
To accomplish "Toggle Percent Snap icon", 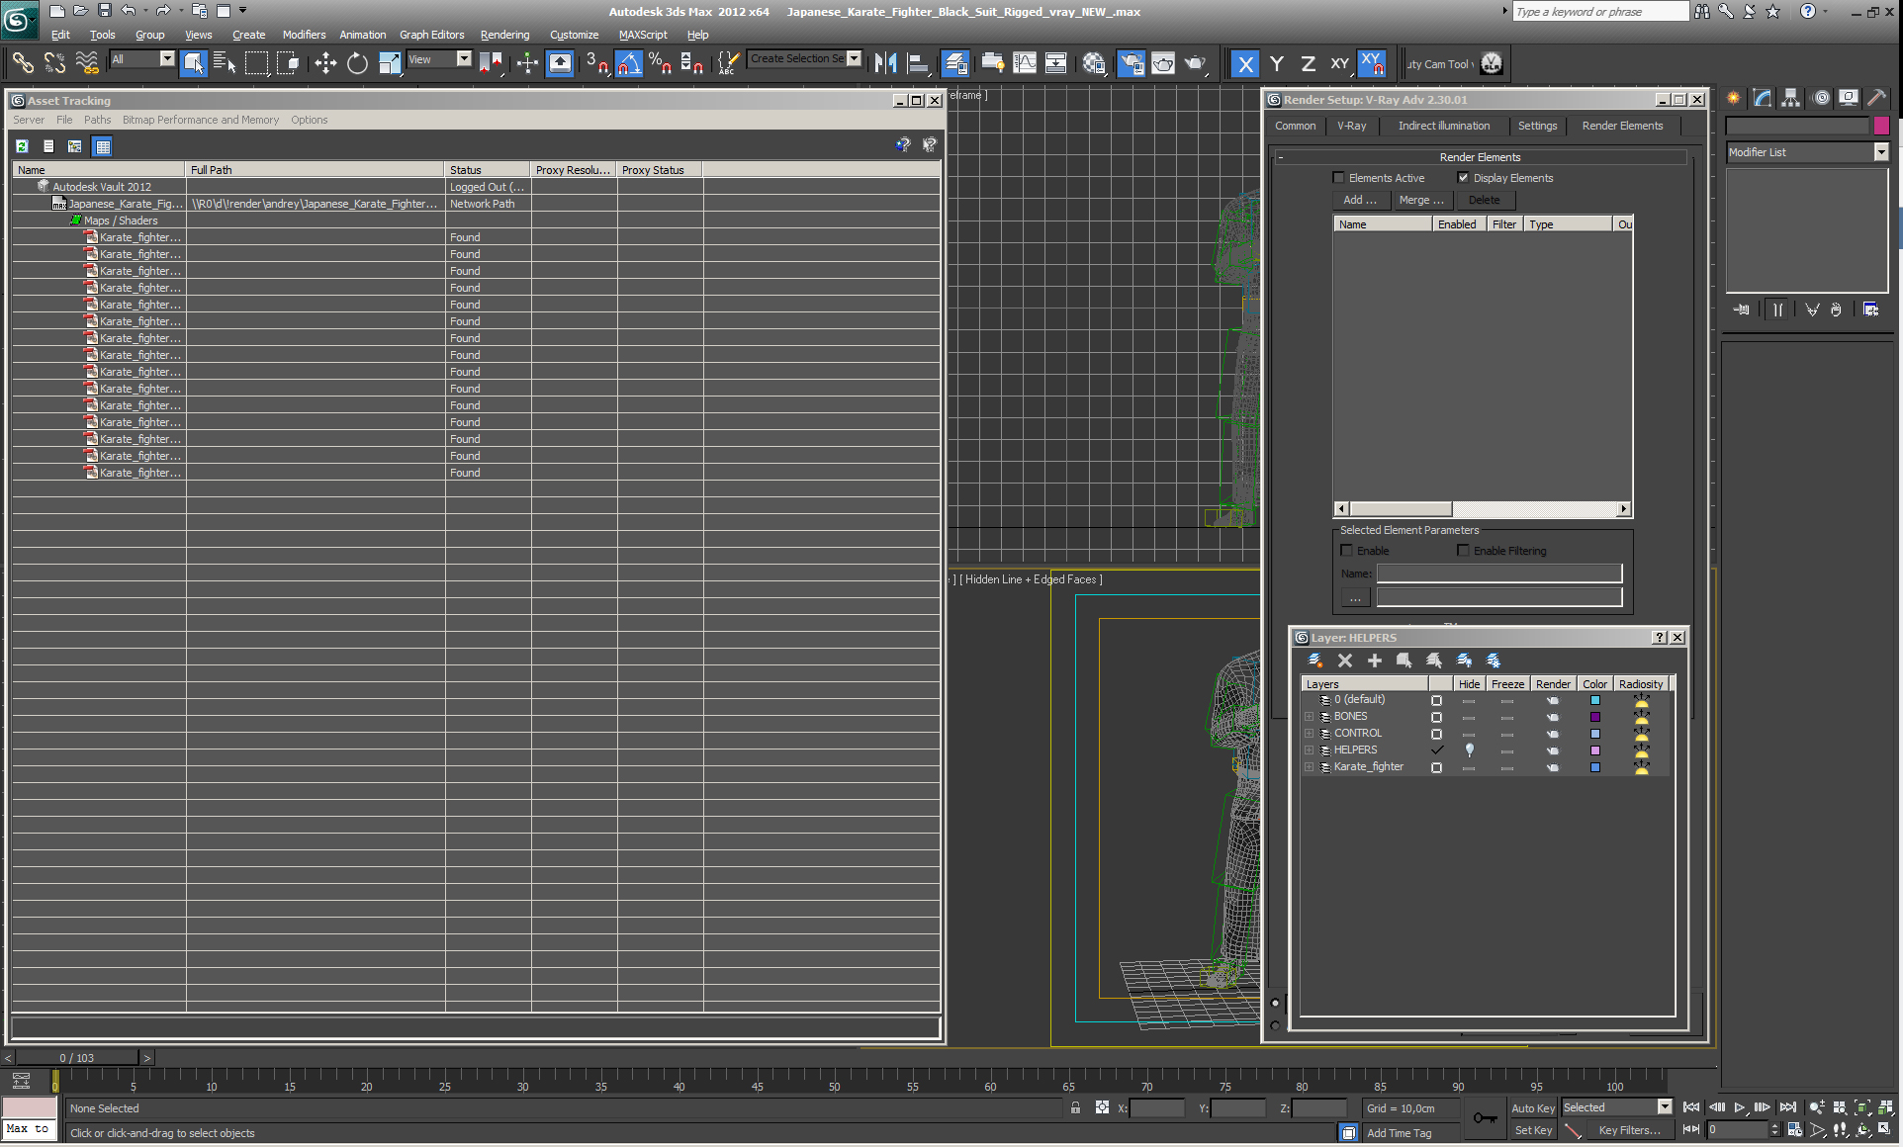I will pos(661,64).
